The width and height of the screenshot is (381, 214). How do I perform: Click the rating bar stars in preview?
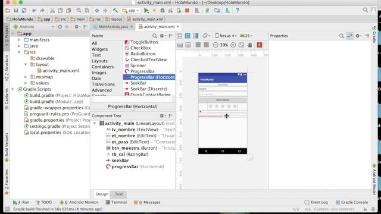click(223, 106)
